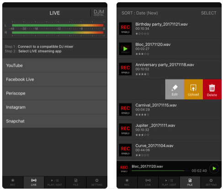
Task: Choose Snapchat streaming option
Action: click(x=55, y=121)
